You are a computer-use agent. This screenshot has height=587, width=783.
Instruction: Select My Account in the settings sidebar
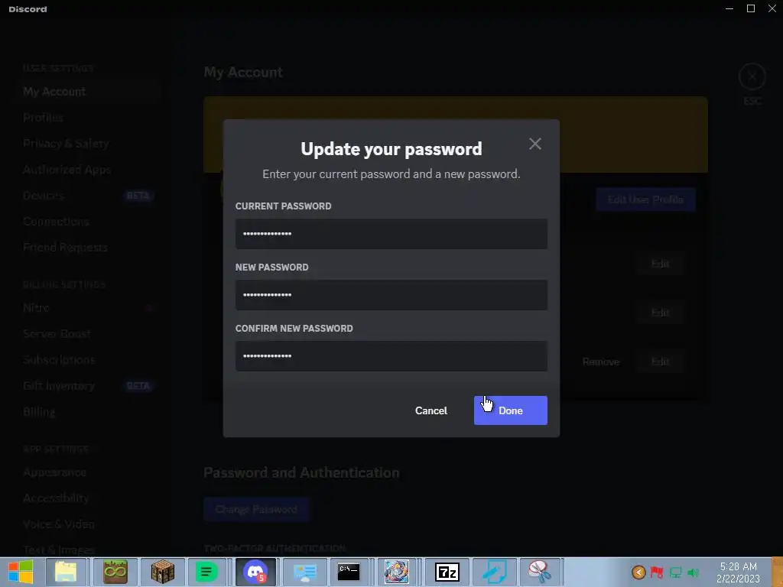[86, 92]
